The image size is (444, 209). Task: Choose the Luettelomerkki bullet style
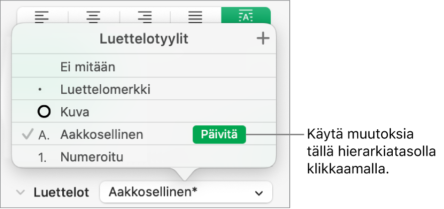[x=105, y=90]
